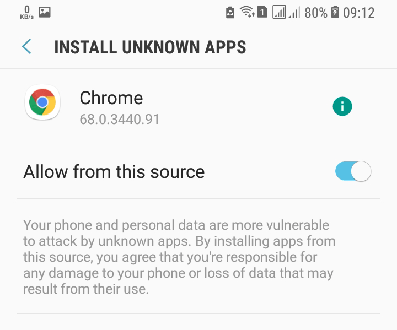Tap the battery saver recycle icon

[x=230, y=13]
